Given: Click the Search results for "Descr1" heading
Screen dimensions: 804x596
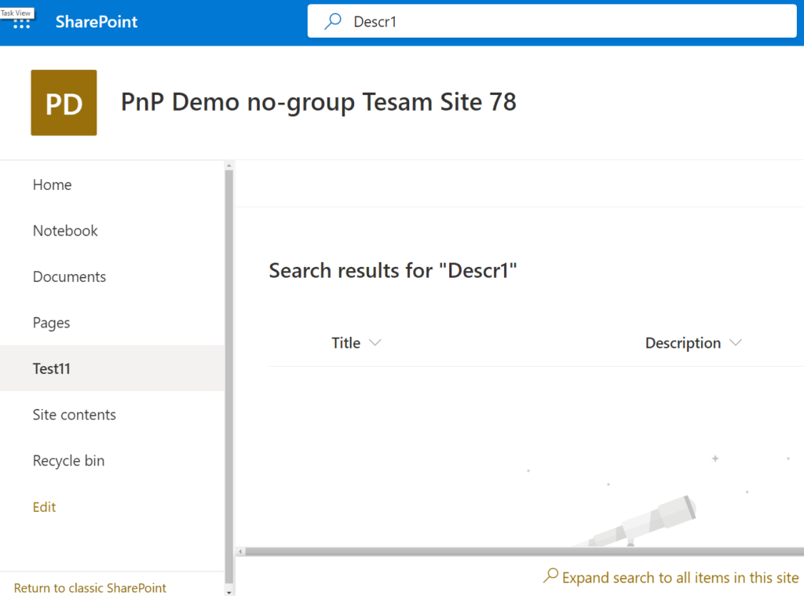Looking at the screenshot, I should (x=393, y=270).
